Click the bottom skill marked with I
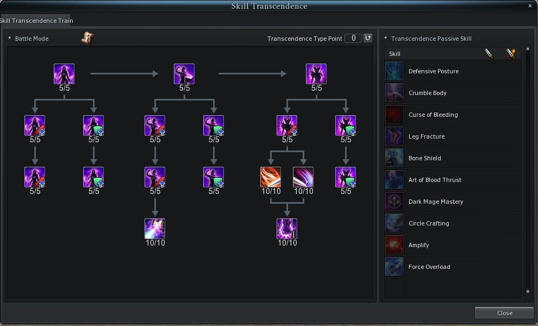This screenshot has height=326, width=538. [x=287, y=229]
